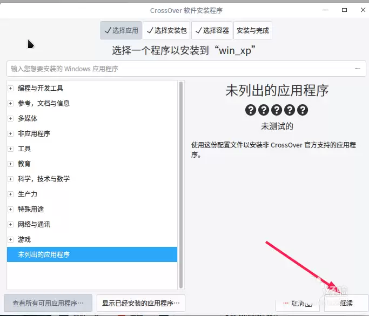Click the 取消 button

click(298, 303)
